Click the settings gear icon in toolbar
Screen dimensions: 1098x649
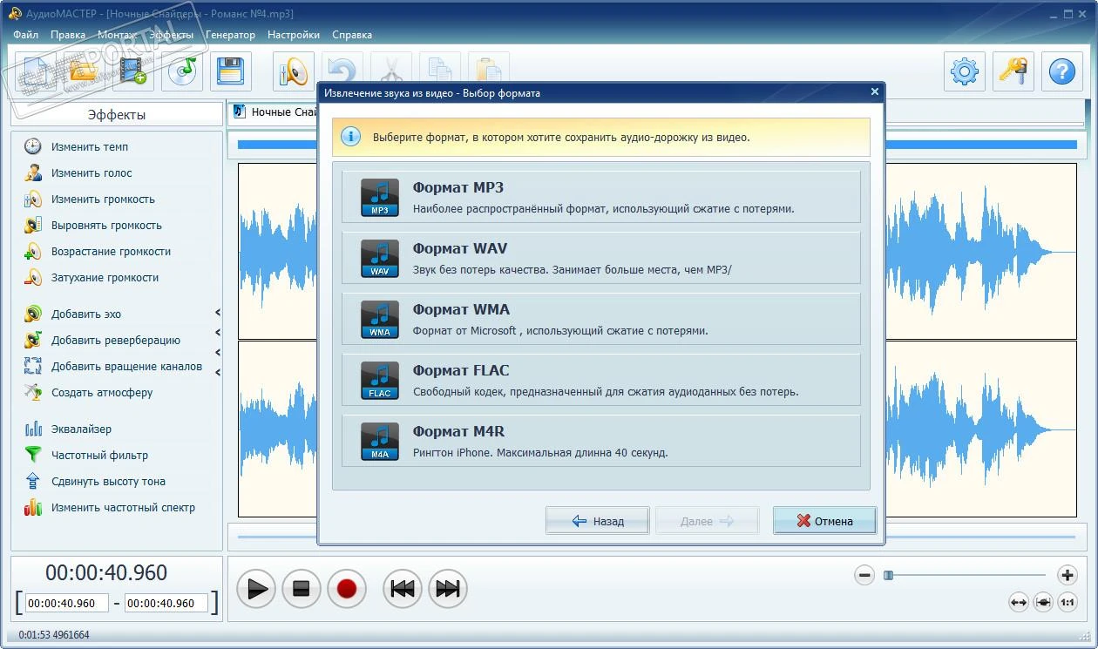965,71
